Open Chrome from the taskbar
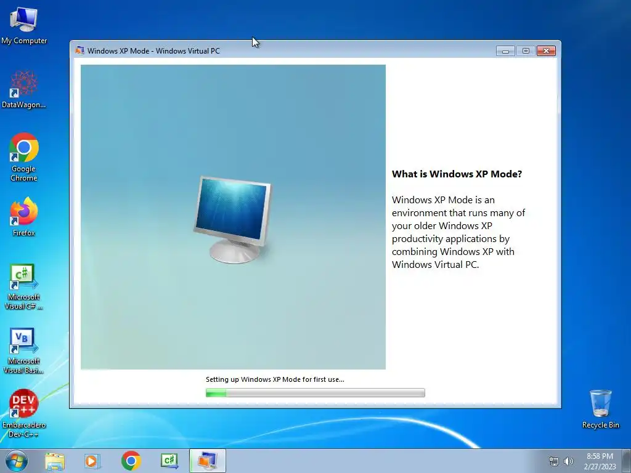The height and width of the screenshot is (473, 631). coord(131,461)
